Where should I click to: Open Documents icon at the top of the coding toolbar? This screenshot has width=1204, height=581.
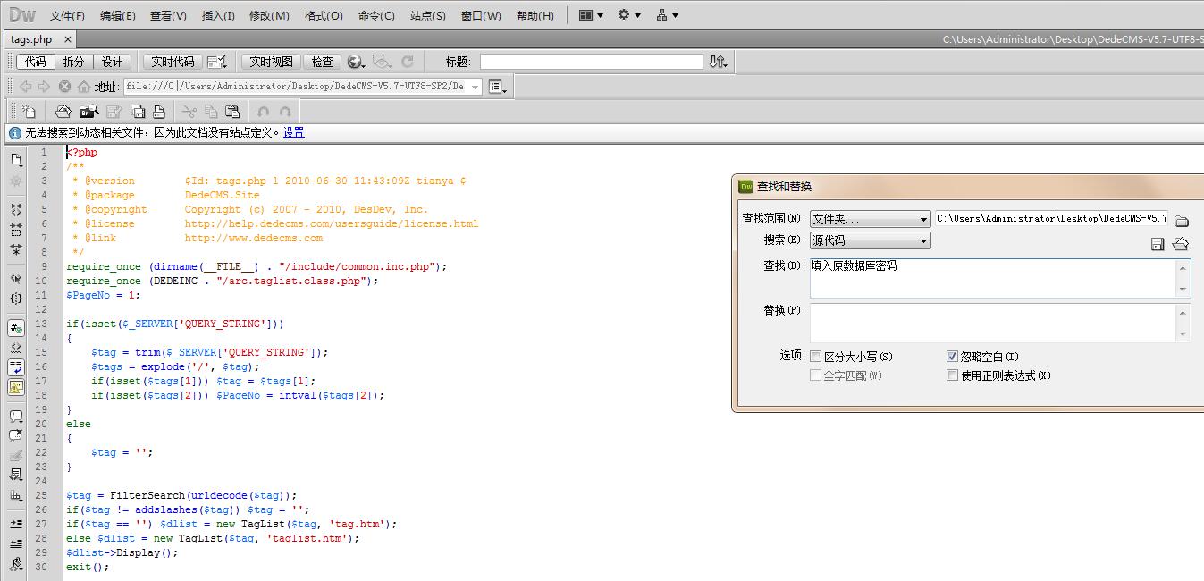point(16,160)
